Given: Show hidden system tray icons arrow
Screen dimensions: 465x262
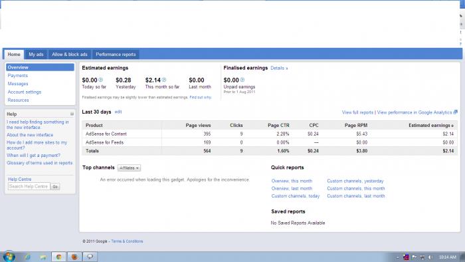Looking at the screenshot, I should 397,257.
